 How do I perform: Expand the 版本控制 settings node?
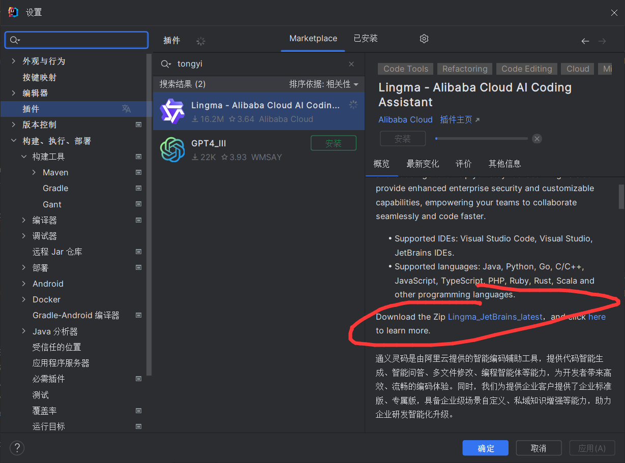(x=14, y=125)
